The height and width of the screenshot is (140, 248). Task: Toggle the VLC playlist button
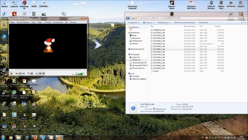[37, 73]
